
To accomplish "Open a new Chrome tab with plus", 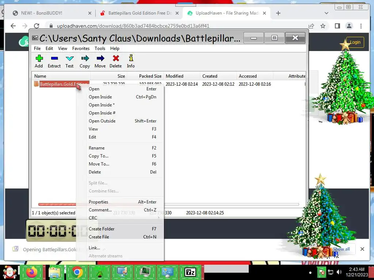I will coord(278,13).
